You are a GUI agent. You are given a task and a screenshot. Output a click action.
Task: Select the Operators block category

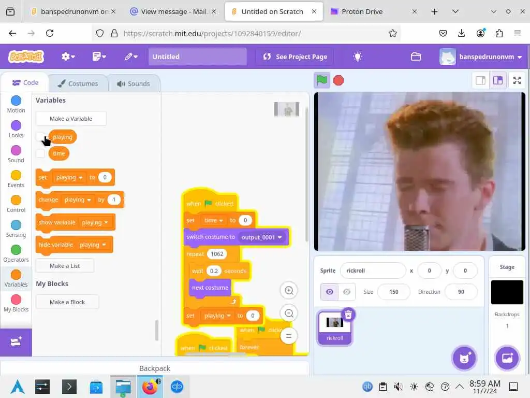[16, 253]
